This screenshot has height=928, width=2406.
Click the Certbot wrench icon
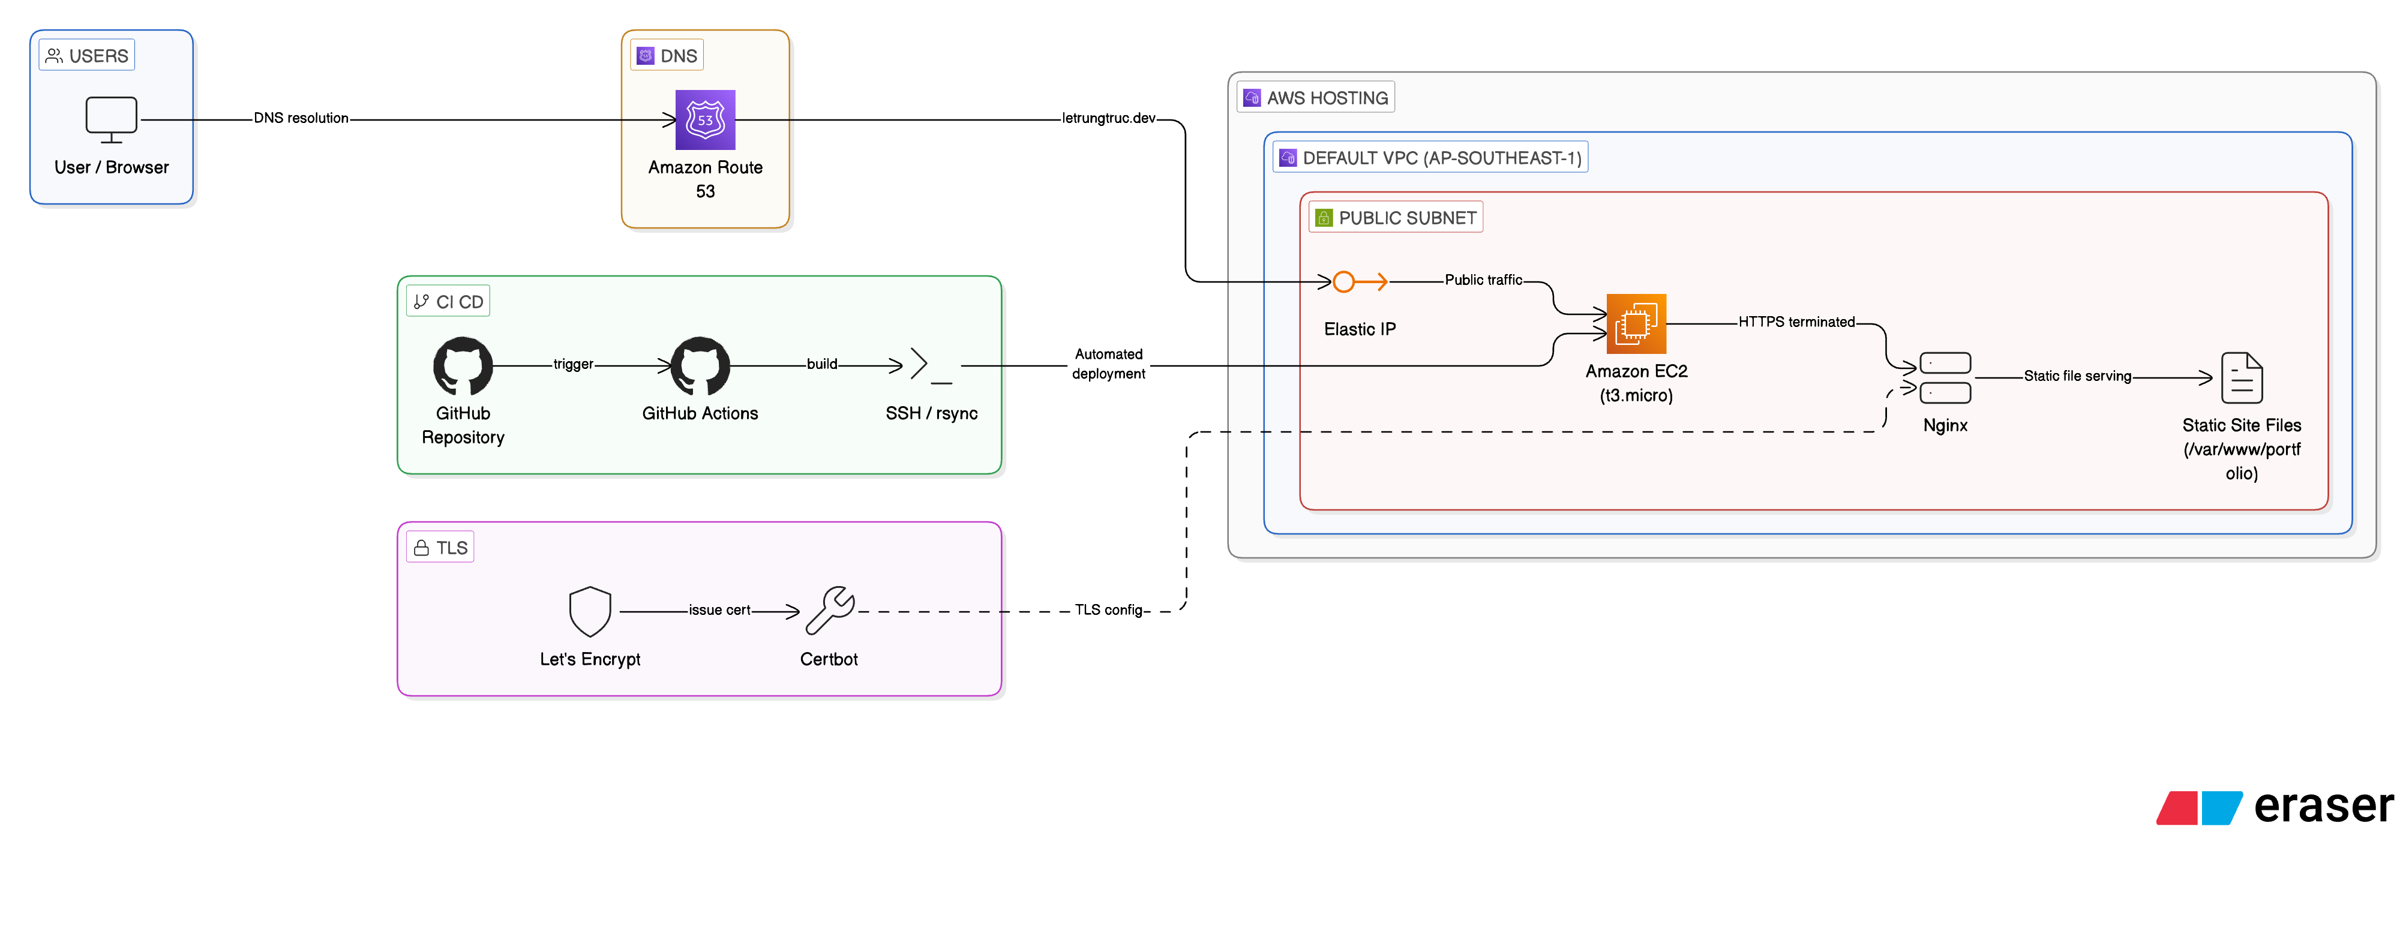click(829, 611)
